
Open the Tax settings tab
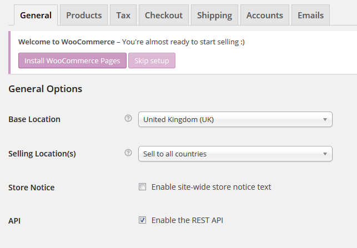coord(123,15)
